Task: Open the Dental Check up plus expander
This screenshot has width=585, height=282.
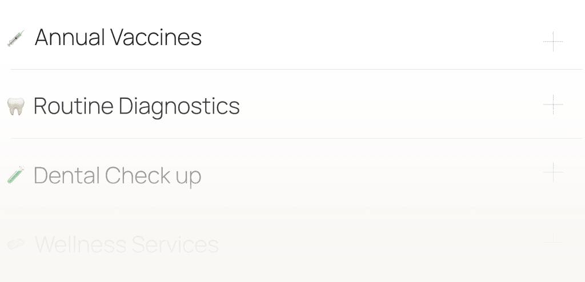Action: 552,172
